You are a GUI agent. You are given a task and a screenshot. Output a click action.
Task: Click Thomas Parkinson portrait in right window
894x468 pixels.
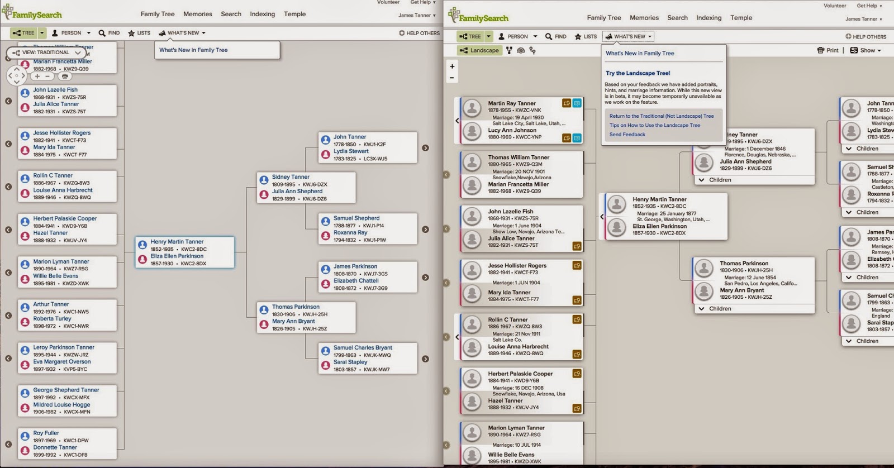704,269
